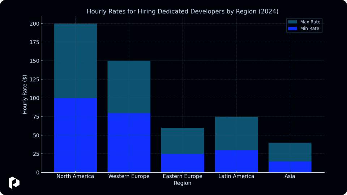Click the 200 y-axis tick label
The height and width of the screenshot is (195, 347).
[35, 24]
